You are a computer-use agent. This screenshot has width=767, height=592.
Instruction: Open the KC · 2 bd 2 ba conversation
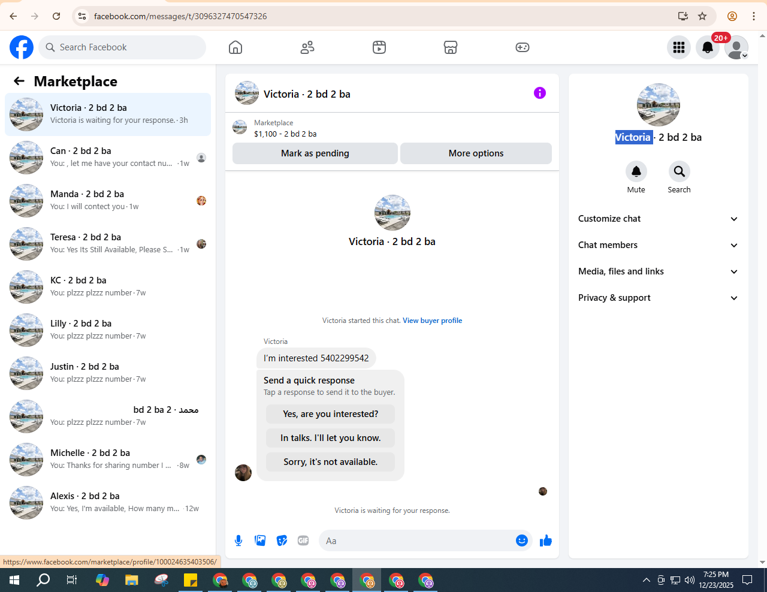pos(108,287)
